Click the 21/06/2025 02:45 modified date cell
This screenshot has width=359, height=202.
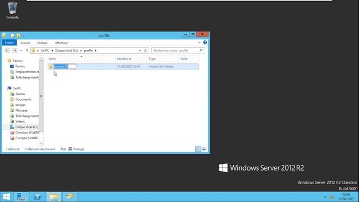(x=128, y=66)
